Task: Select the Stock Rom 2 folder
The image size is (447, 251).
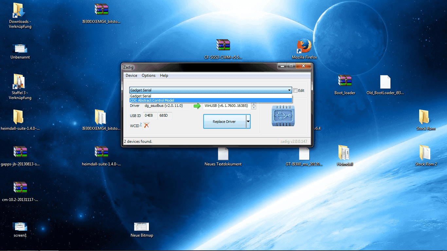Action: [x=426, y=156]
